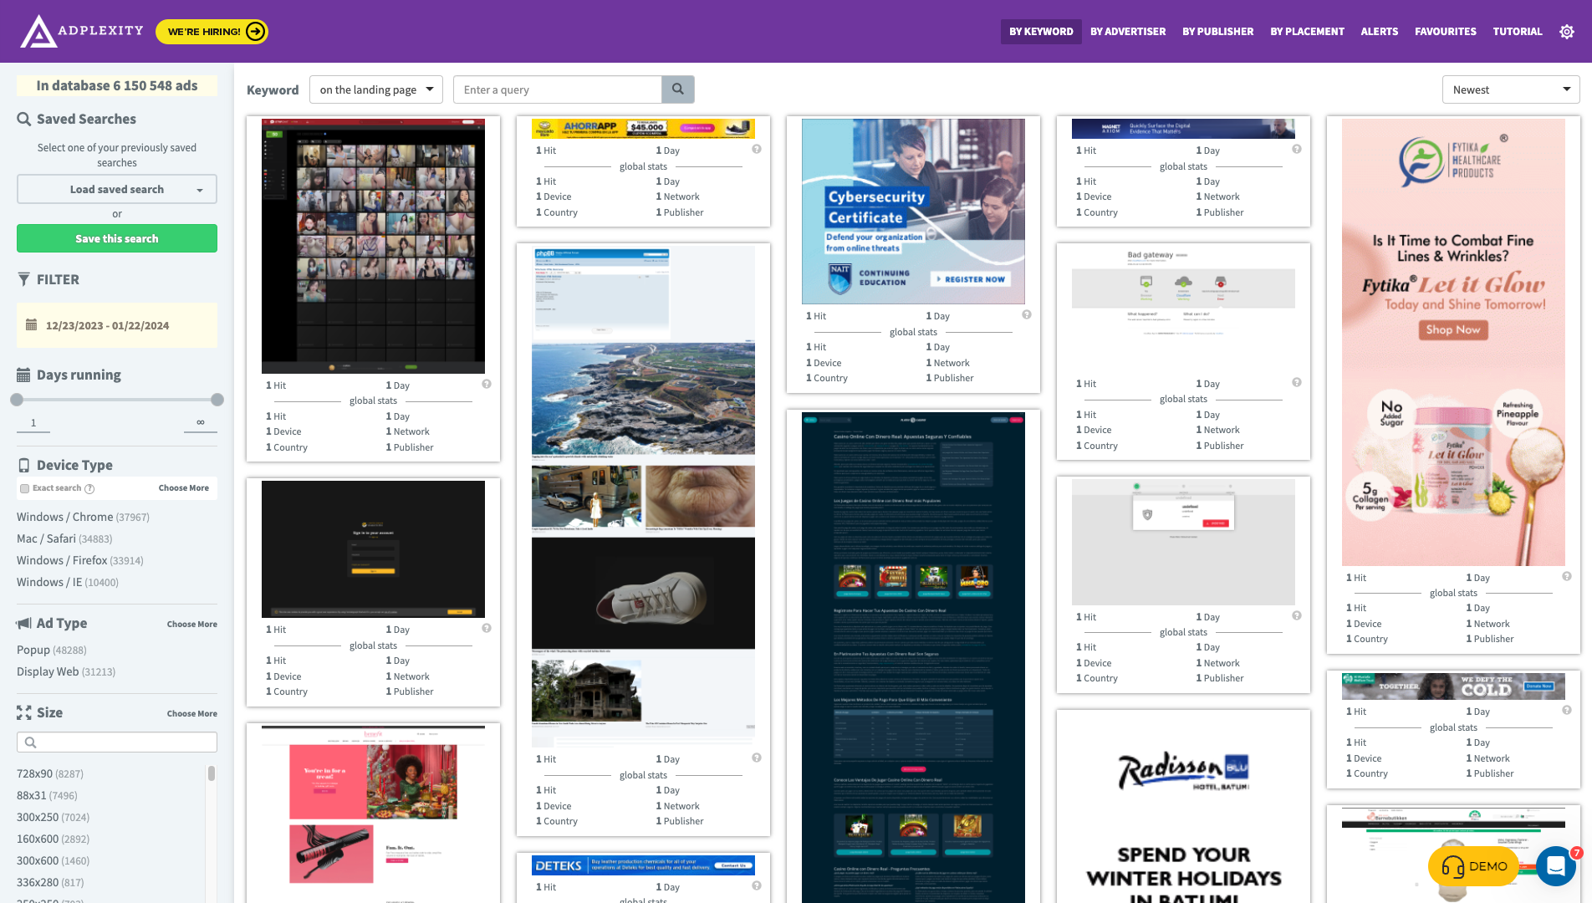Viewport: 1592px width, 903px height.
Task: Click the AdPlexity logo
Action: [x=82, y=31]
